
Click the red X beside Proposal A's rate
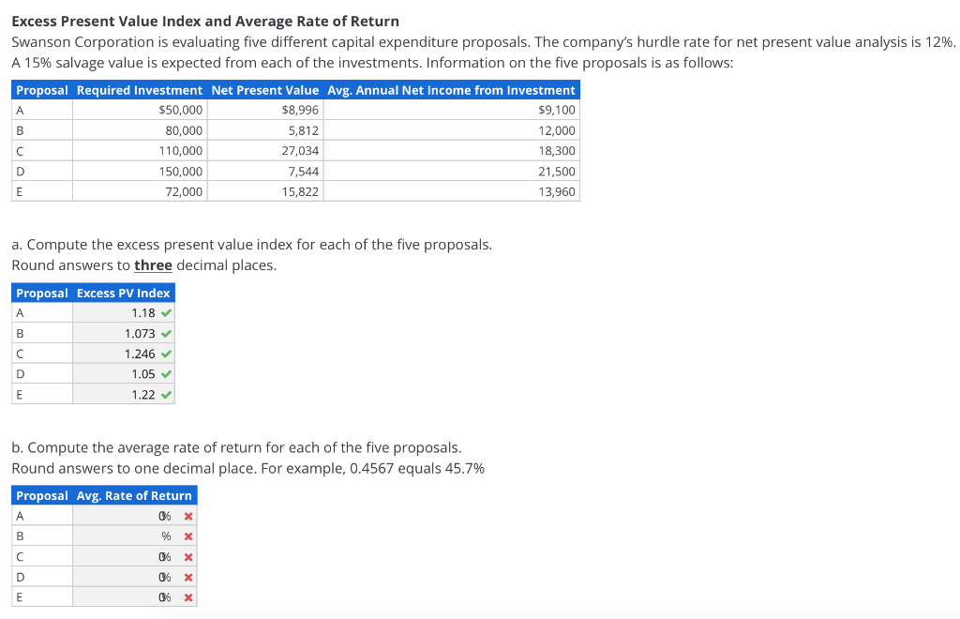point(186,515)
